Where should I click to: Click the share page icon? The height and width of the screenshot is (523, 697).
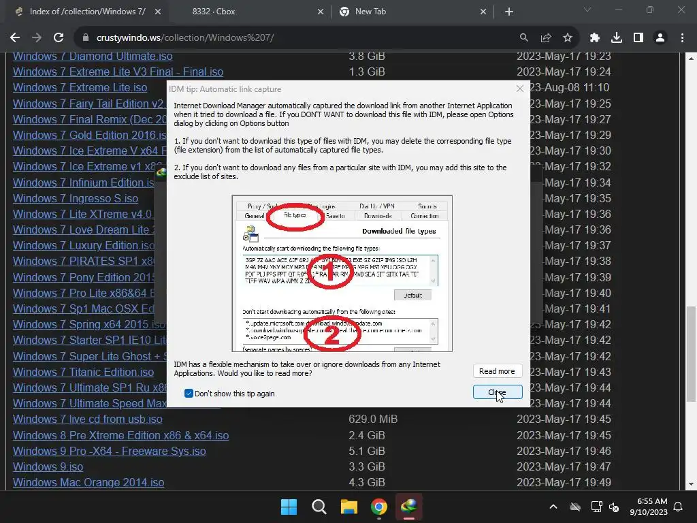tap(546, 38)
